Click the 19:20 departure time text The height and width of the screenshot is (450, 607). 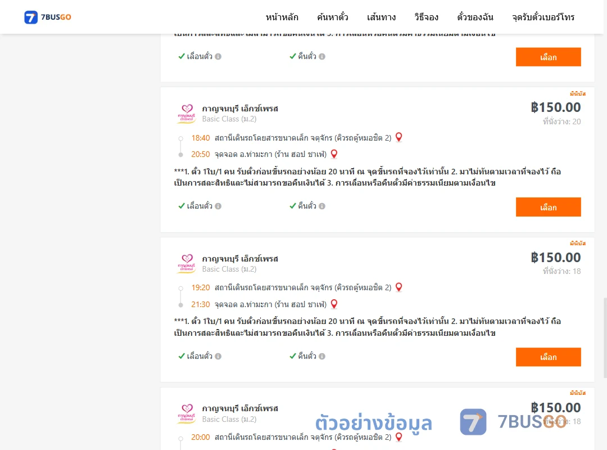[201, 287]
